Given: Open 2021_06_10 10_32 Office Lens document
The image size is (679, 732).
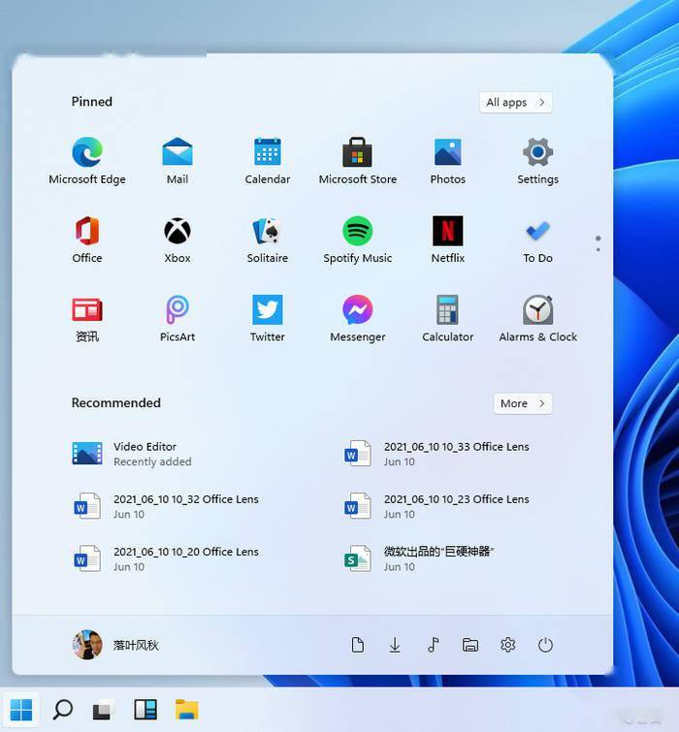Looking at the screenshot, I should pyautogui.click(x=166, y=506).
